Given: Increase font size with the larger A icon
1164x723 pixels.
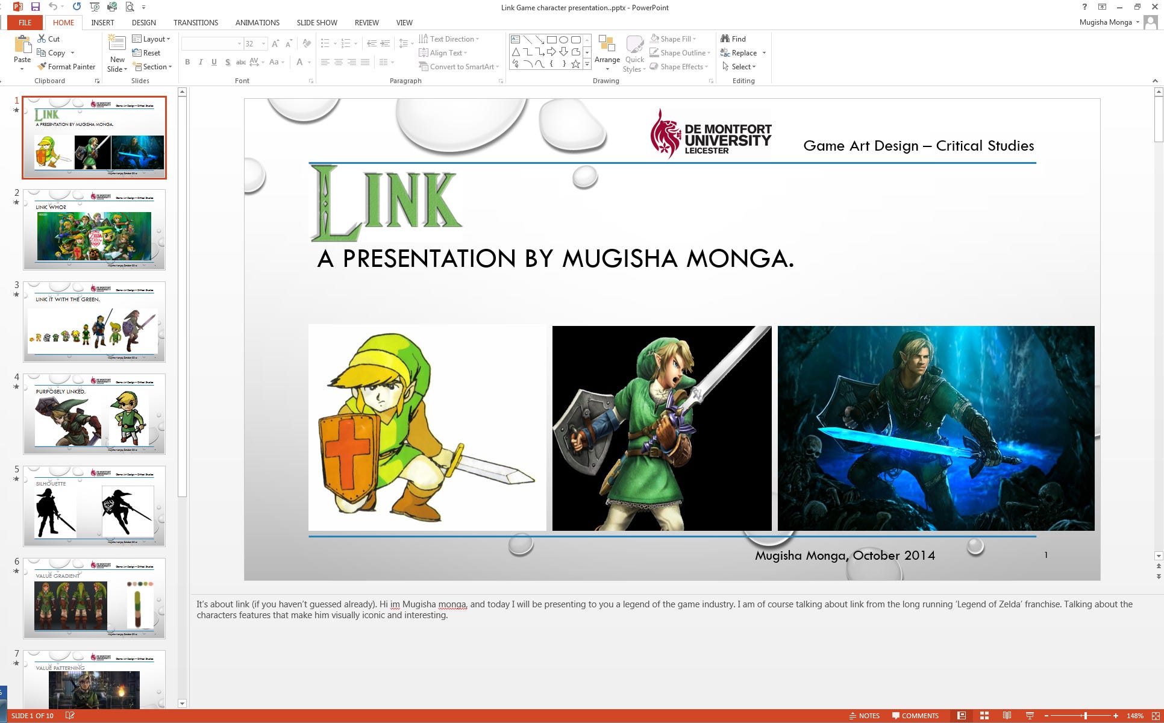Looking at the screenshot, I should coord(275,43).
